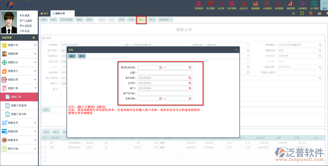The height and width of the screenshot is (166, 328).
Task: Click 保存且新增 toolbar button
Action: (66, 20)
